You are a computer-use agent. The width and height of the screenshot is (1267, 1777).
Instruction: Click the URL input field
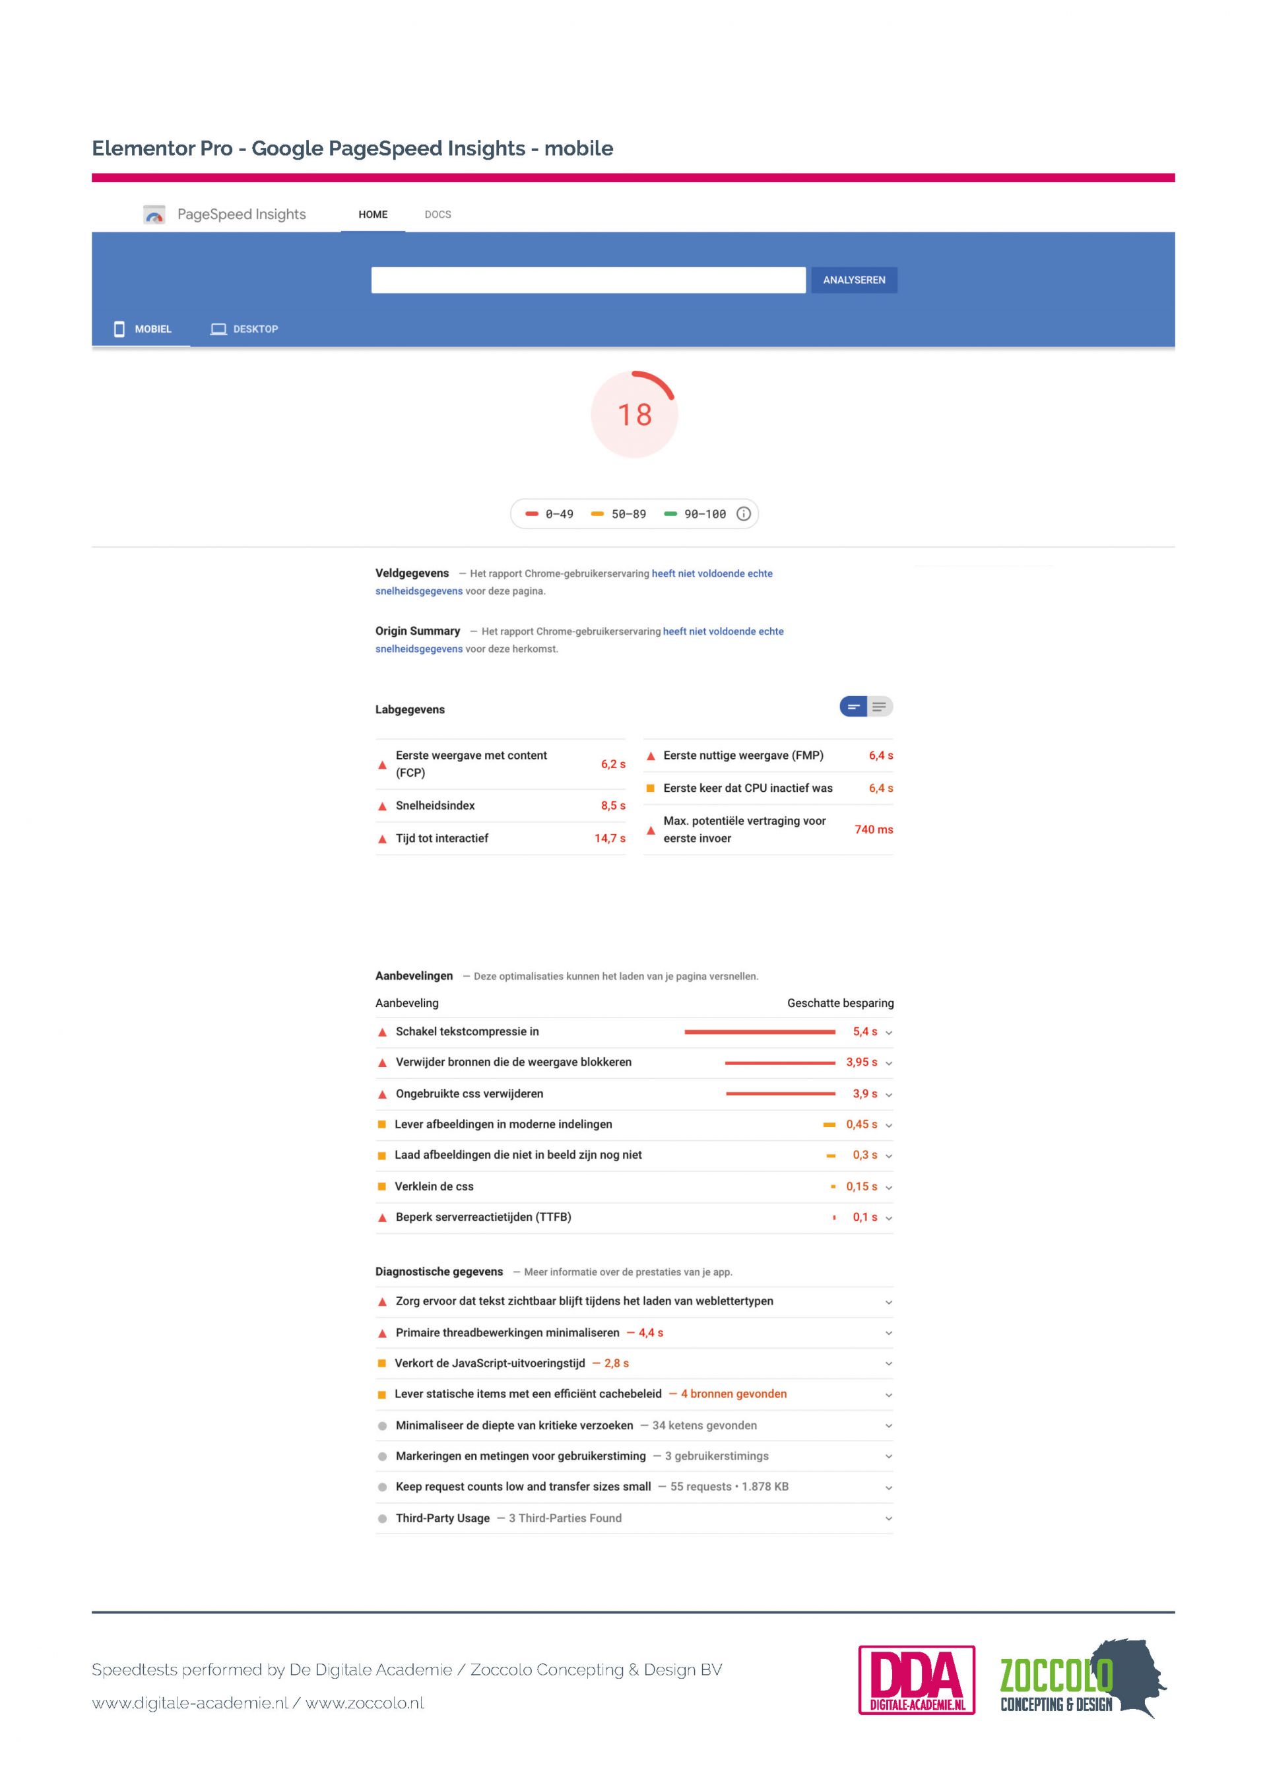(x=588, y=280)
